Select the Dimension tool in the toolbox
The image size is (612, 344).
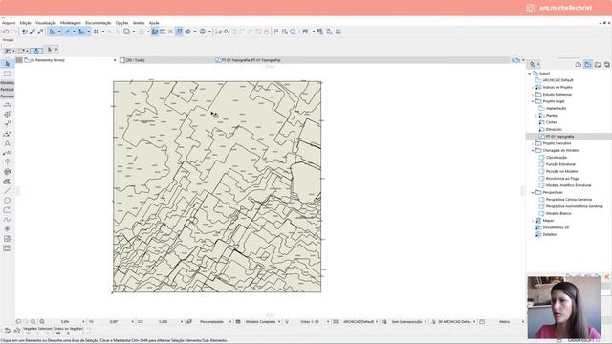pos(7,105)
